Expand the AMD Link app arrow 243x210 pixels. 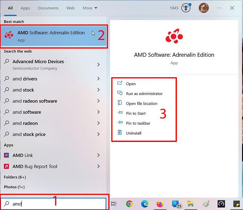(98, 155)
